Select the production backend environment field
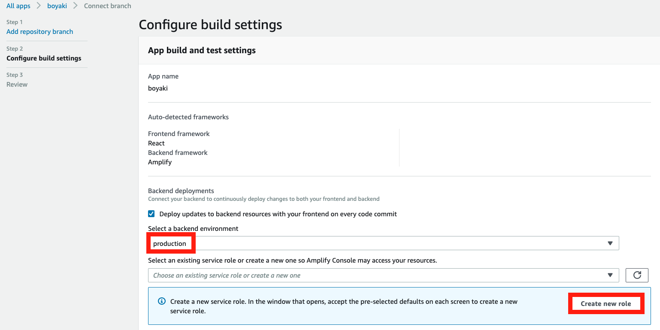 [x=384, y=243]
